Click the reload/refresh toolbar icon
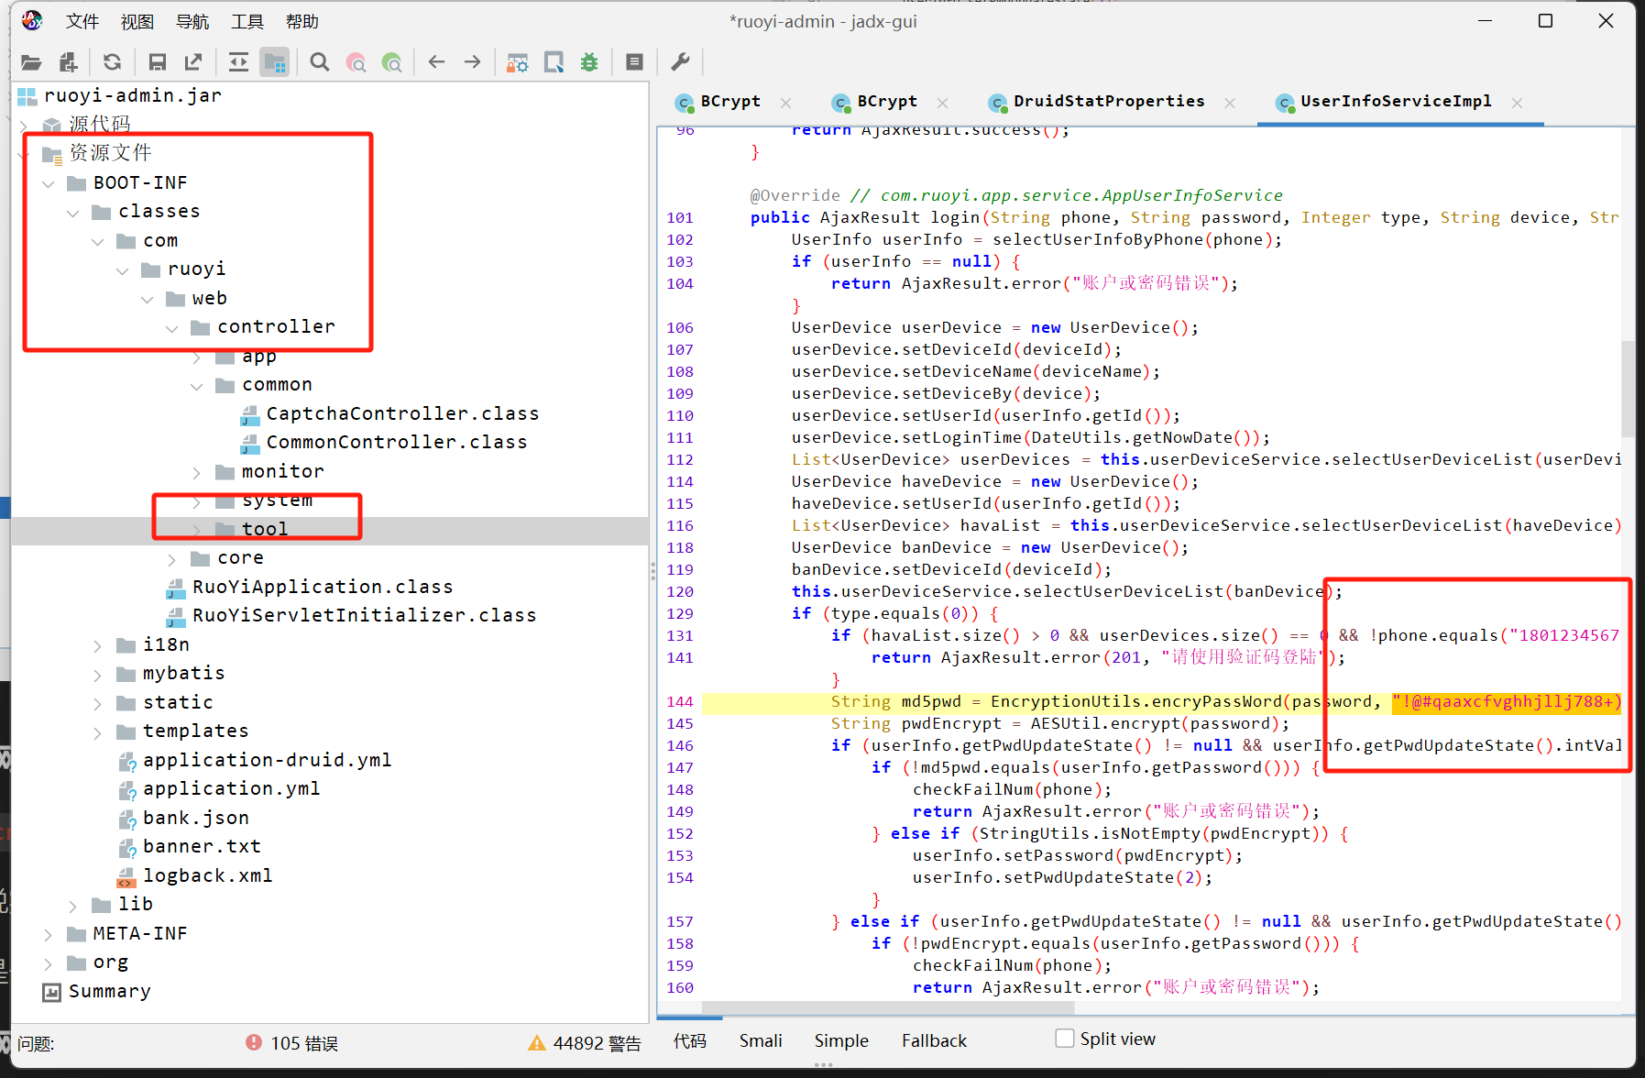Viewport: 1645px width, 1078px height. tap(112, 62)
